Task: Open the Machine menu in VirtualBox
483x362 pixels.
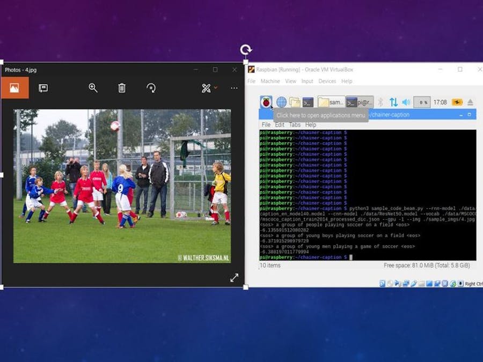Action: click(270, 81)
